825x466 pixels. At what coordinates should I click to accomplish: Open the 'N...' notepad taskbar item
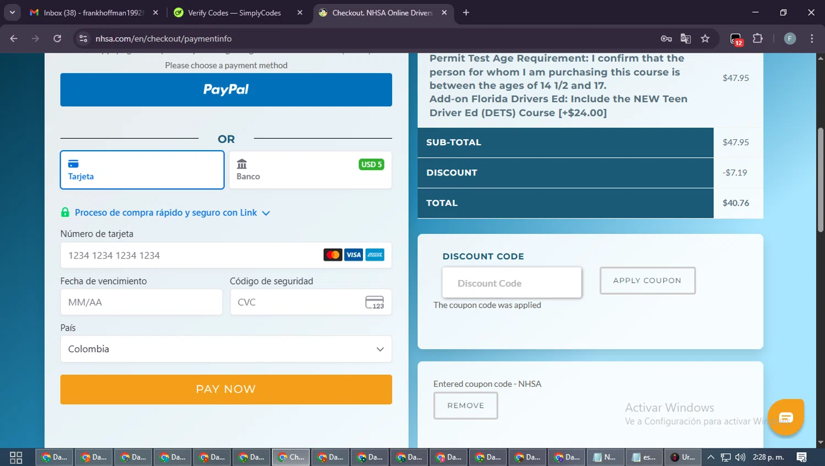(604, 457)
